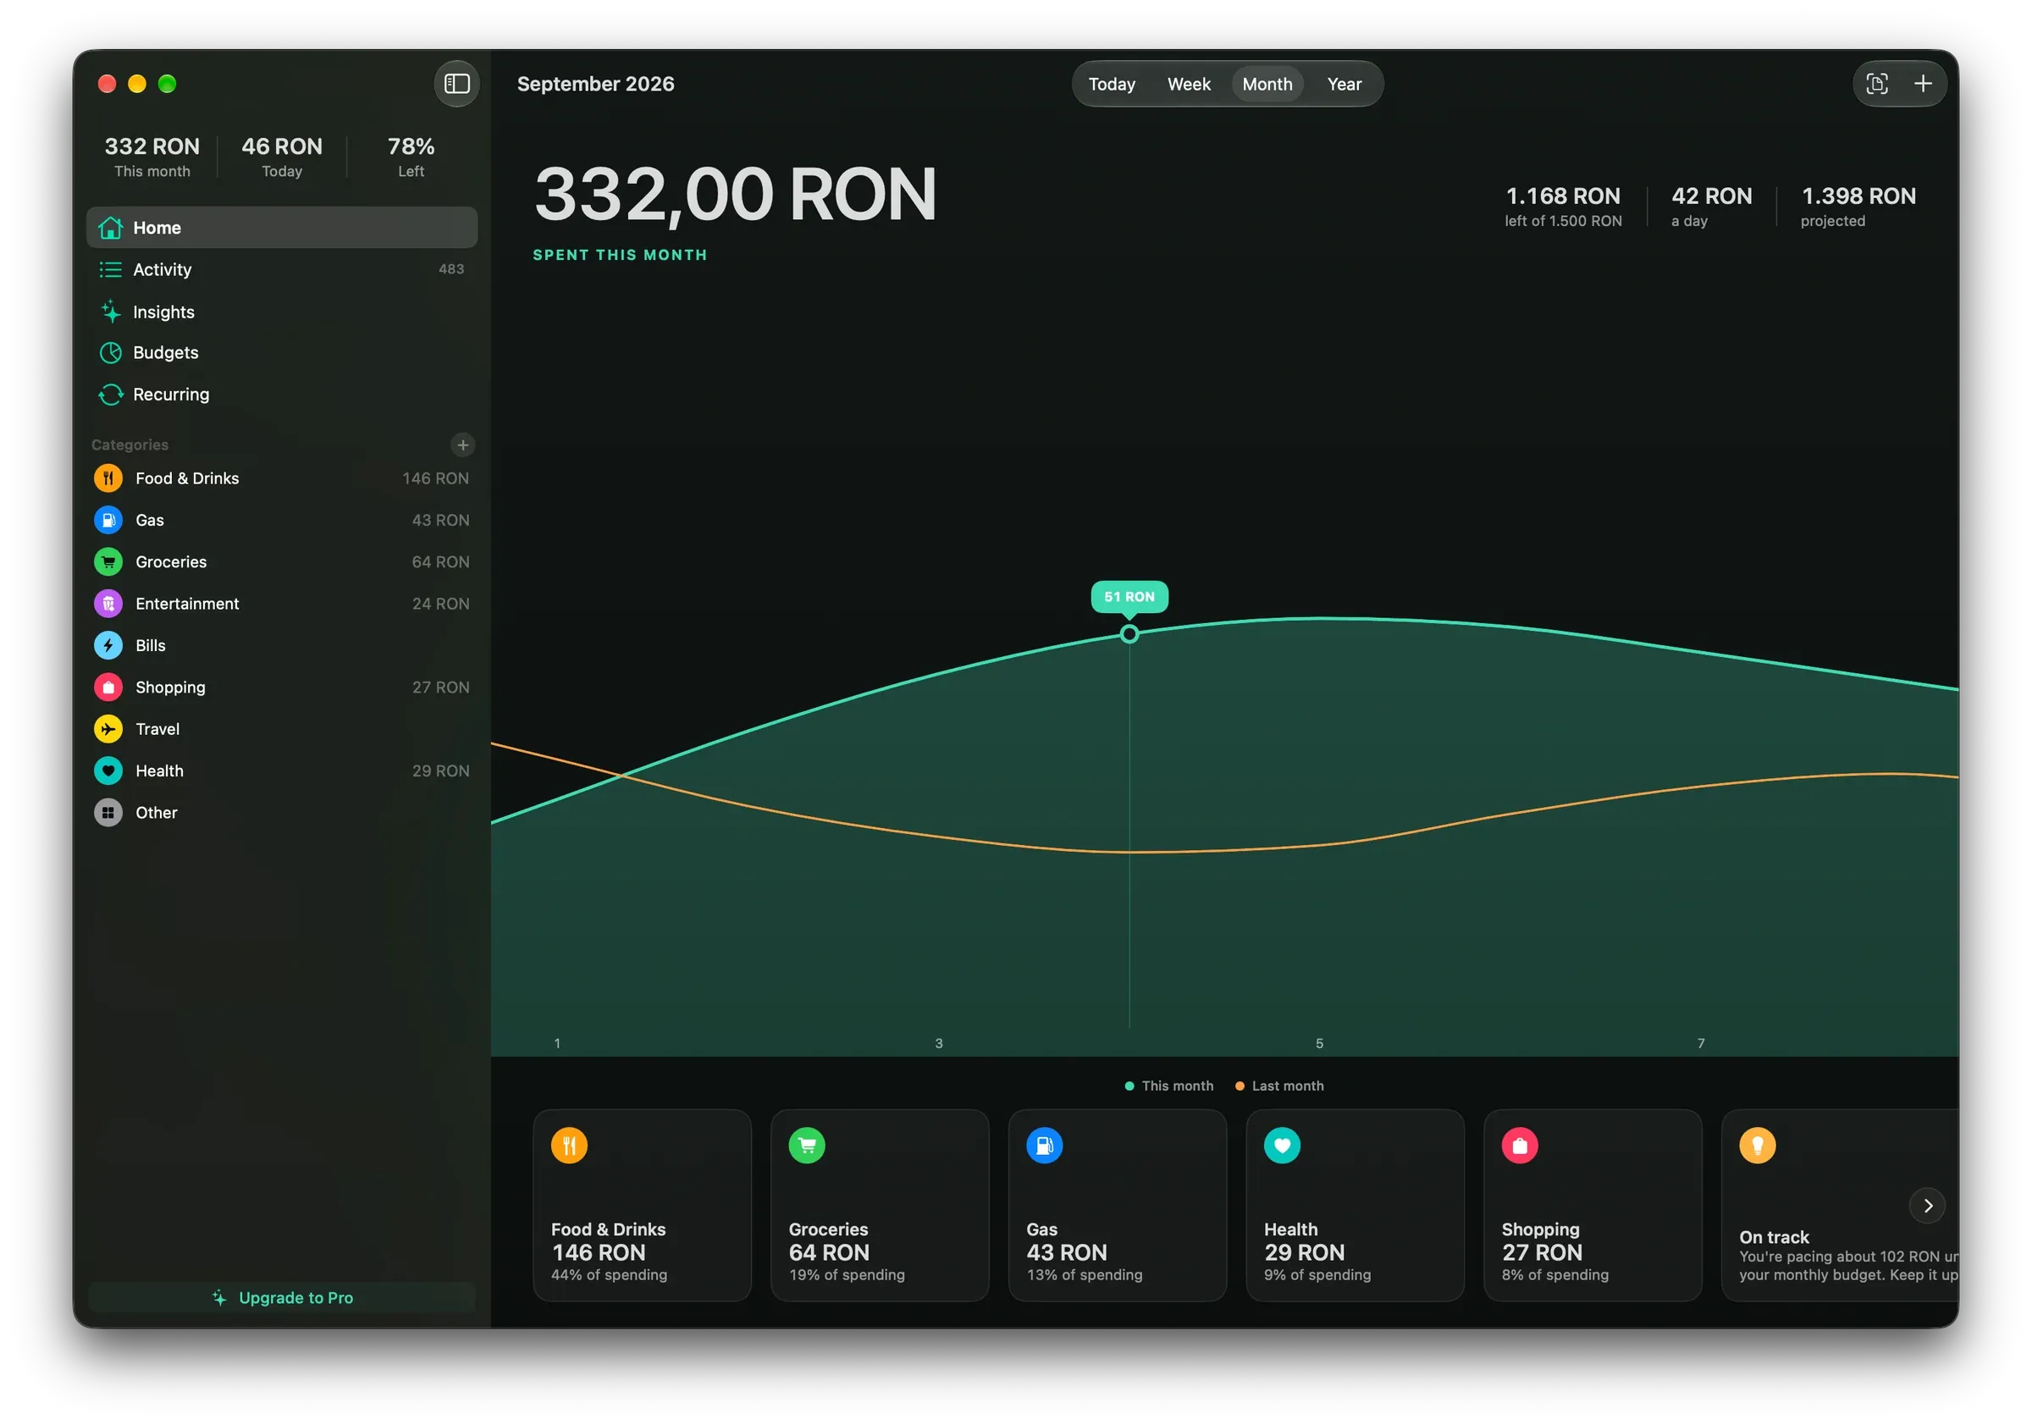Click the 78% Left stat
The width and height of the screenshot is (2032, 1425).
click(x=411, y=157)
